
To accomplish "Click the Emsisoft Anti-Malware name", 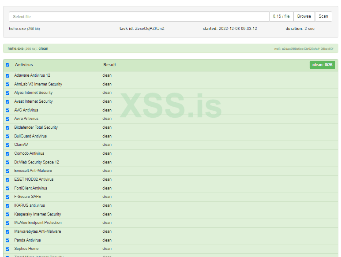I will (33, 171).
